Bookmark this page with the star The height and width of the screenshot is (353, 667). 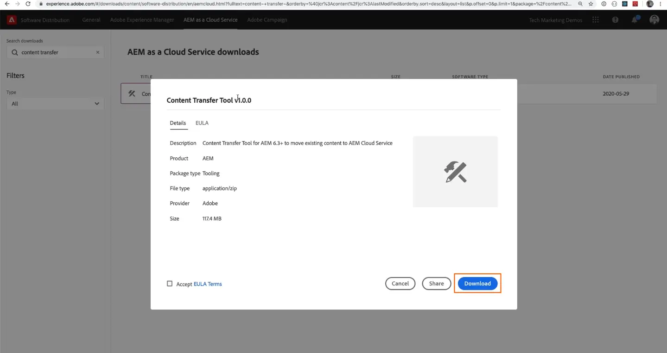coord(591,4)
